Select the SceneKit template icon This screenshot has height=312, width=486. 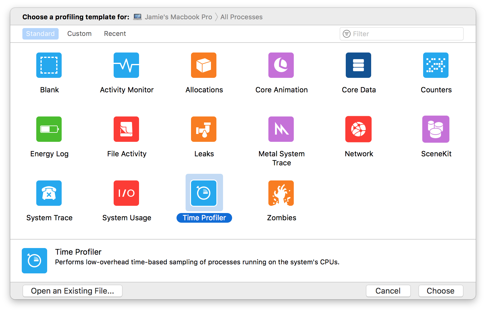point(436,129)
